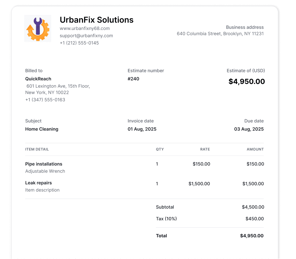Select the invoice date 01 Aug, 2025
Image resolution: width=296 pixels, height=259 pixels.
point(142,129)
